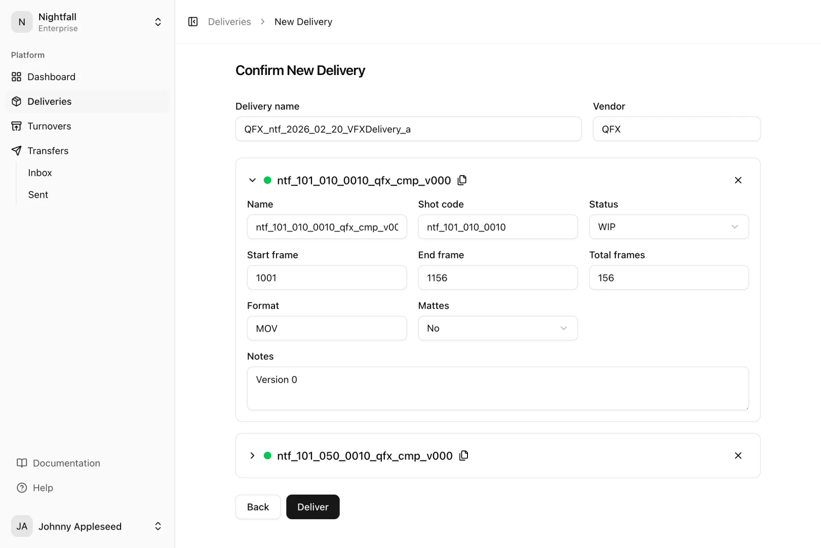The image size is (821, 548).
Task: Open Johnny Appleseed account menu chevrons
Action: coord(158,526)
